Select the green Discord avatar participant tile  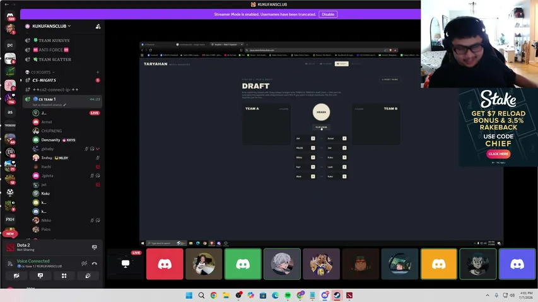click(x=243, y=264)
